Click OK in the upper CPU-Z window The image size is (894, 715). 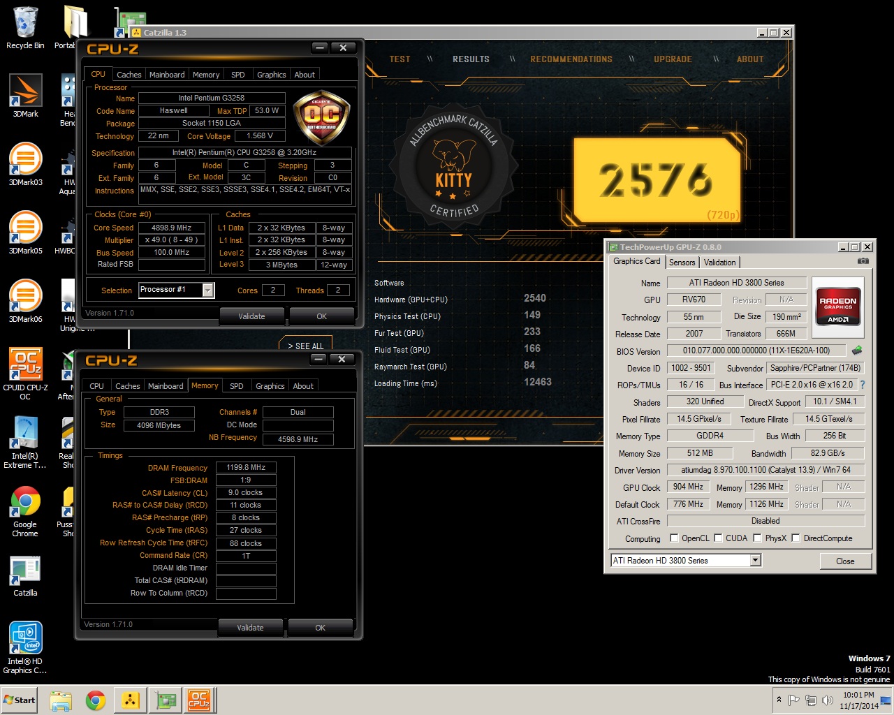click(x=321, y=316)
